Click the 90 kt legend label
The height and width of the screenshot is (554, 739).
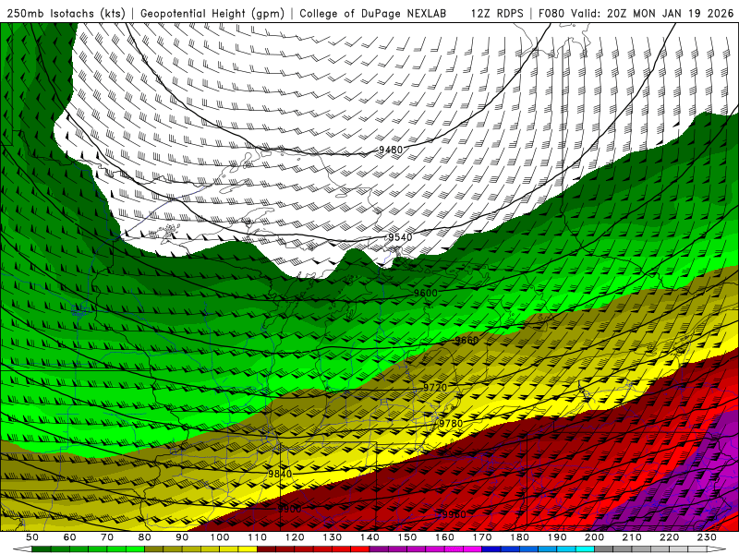182,537
